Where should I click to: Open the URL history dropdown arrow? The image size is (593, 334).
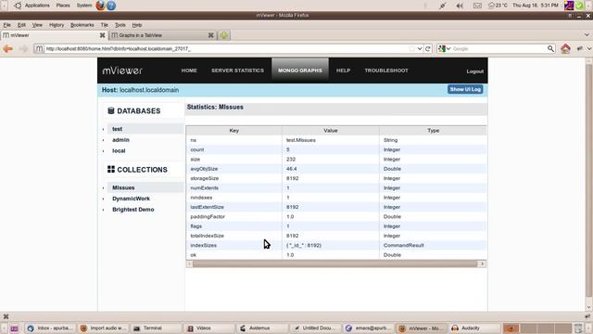[420, 48]
